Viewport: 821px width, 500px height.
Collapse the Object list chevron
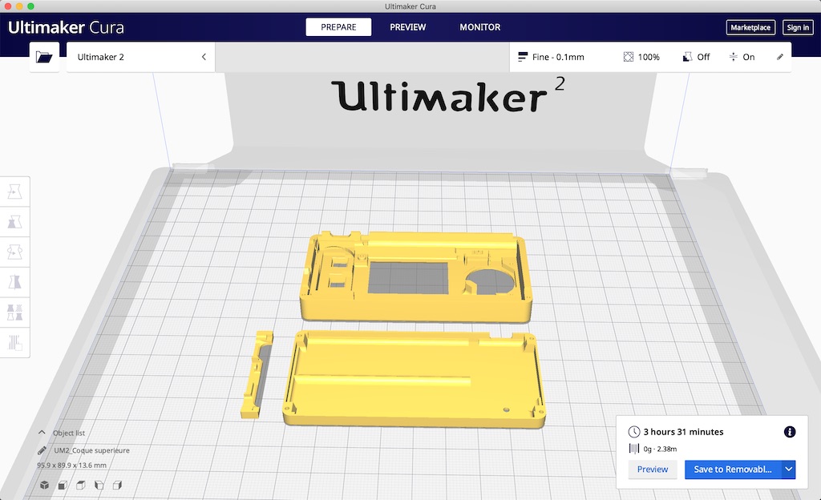coord(42,433)
